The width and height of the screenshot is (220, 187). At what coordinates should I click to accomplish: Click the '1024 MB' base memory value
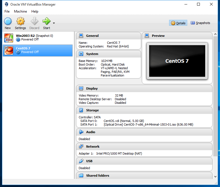tap(107, 61)
